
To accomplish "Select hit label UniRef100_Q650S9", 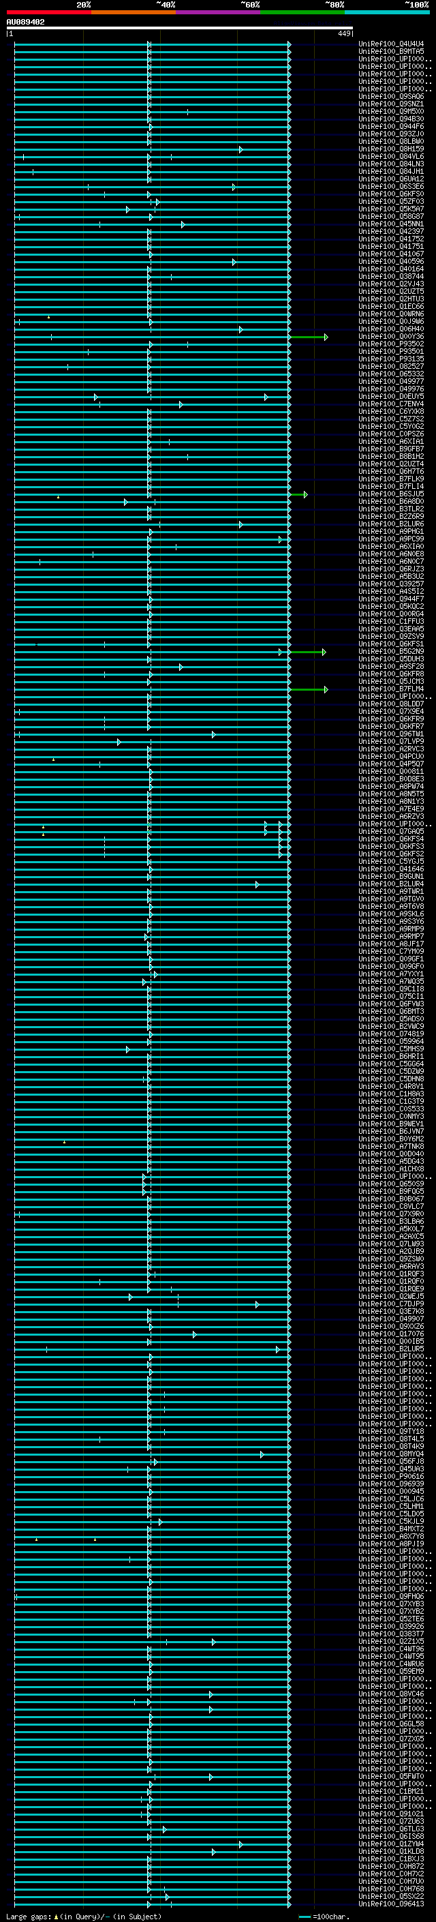I will (x=391, y=1184).
